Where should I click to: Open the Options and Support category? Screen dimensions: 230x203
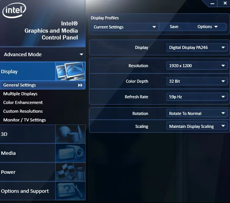(x=43, y=191)
